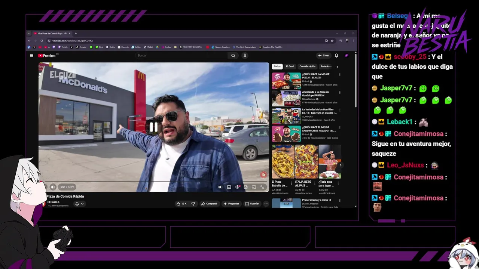
Task: Open the El Guzii channel link below the video
Action: [x=52, y=202]
